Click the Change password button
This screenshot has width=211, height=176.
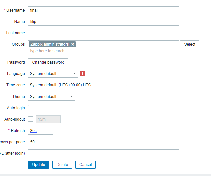pos(48,62)
